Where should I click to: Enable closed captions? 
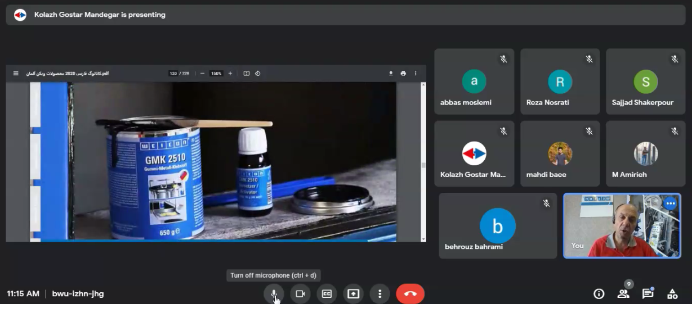(x=327, y=293)
